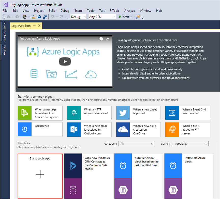Open the Debug menu
The width and height of the screenshot is (220, 199).
(65, 11)
